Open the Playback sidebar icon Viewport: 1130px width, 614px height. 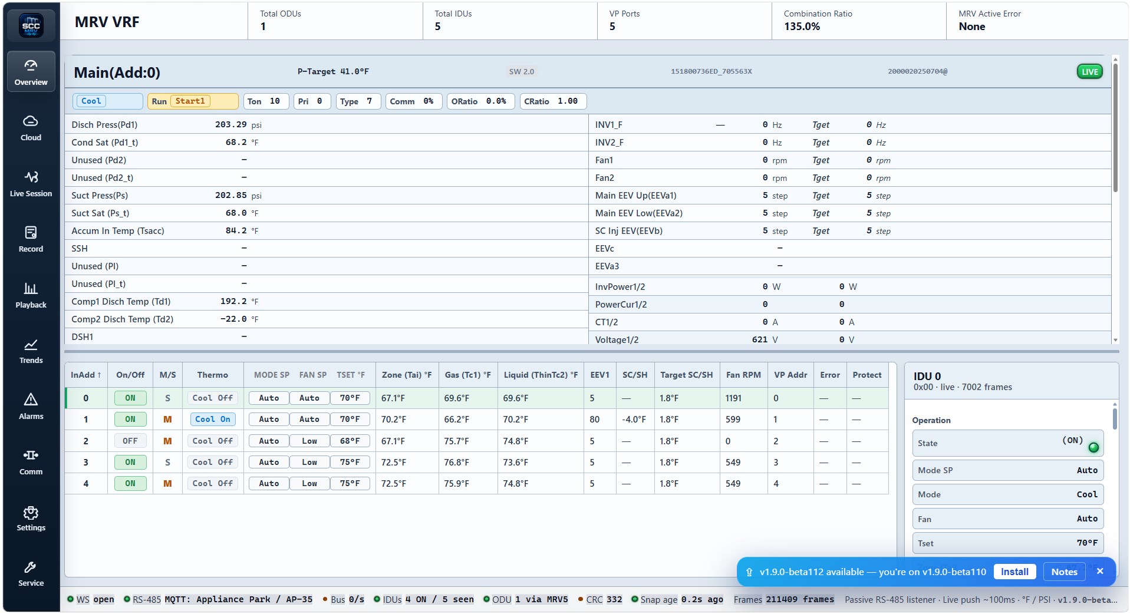point(31,288)
